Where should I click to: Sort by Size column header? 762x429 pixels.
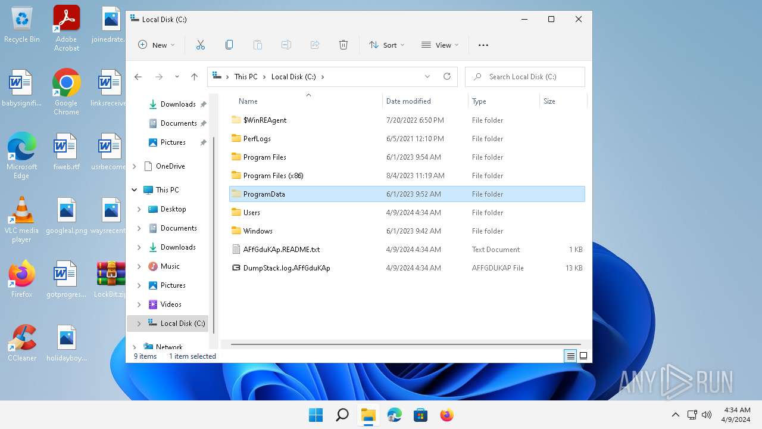pyautogui.click(x=563, y=101)
